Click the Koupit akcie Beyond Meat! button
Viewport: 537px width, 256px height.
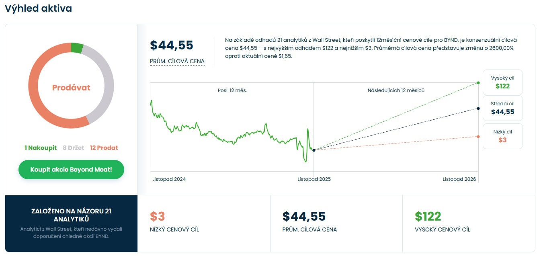click(71, 170)
